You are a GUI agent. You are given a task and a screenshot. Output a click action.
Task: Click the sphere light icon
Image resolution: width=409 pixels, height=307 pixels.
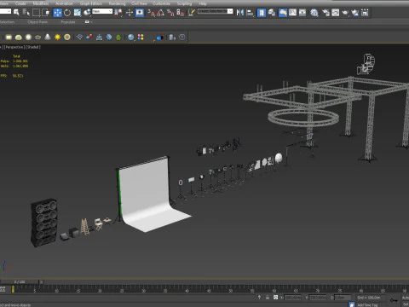click(28, 38)
